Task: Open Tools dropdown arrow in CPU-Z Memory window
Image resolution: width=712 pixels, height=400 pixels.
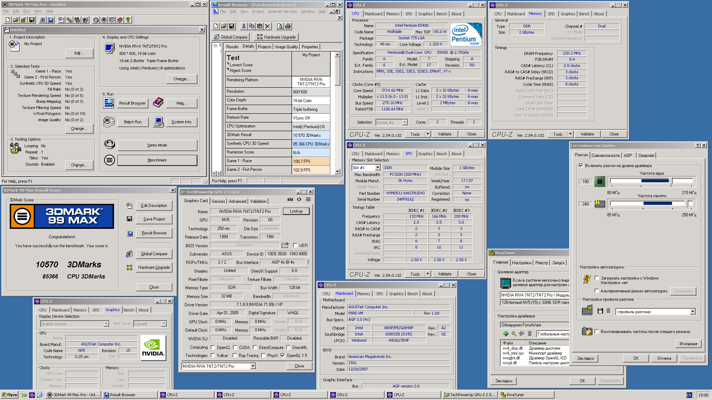Action: click(570, 134)
